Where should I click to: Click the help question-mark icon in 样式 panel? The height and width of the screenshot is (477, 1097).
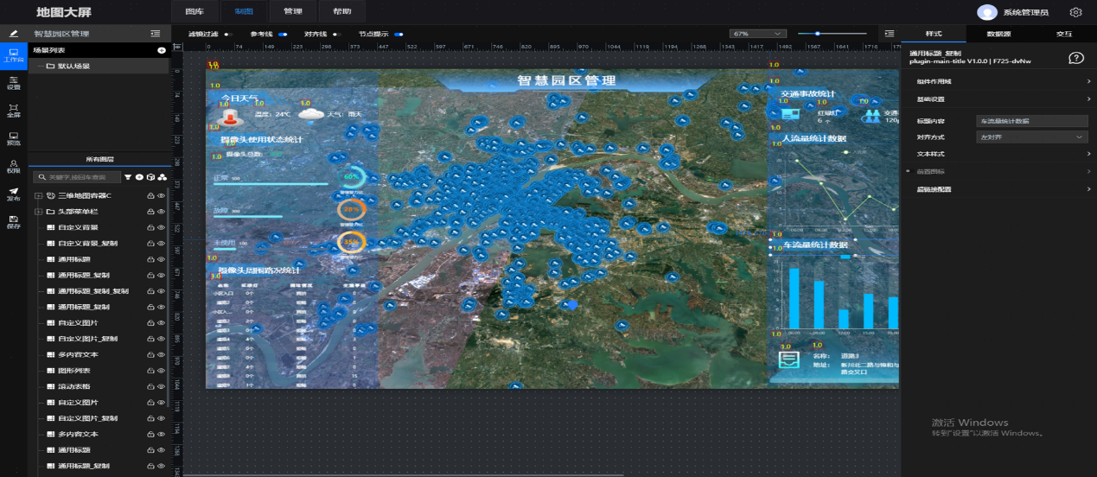1076,58
